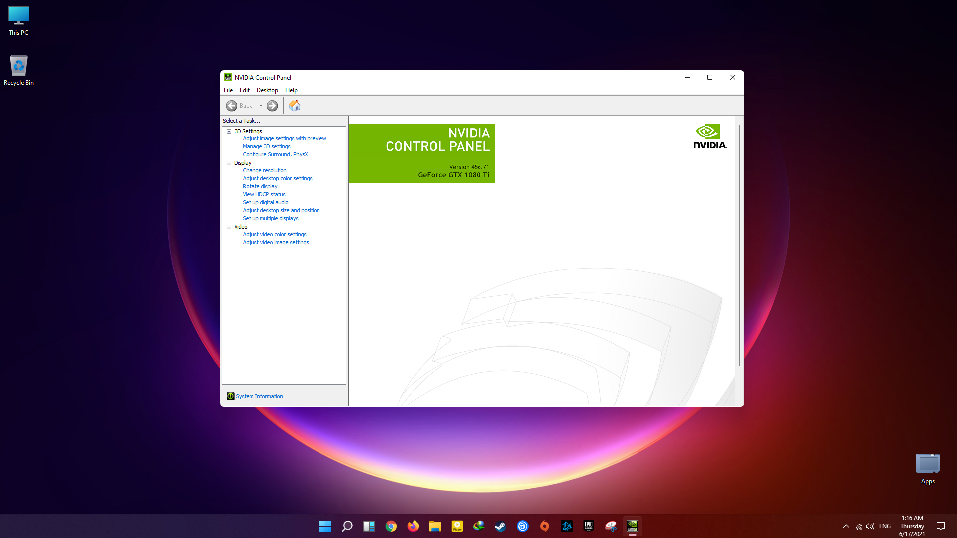Image resolution: width=957 pixels, height=538 pixels.
Task: Open File Explorer from the taskbar
Action: 435,526
